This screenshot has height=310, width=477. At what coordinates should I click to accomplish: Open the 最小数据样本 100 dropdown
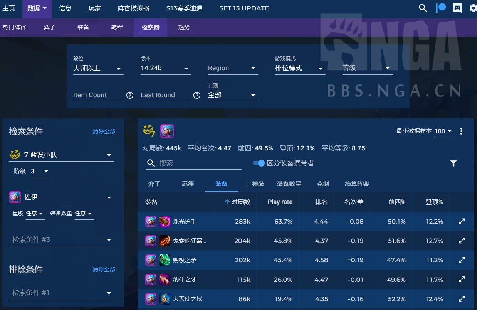point(444,131)
